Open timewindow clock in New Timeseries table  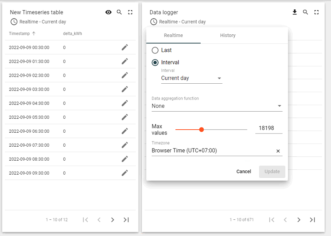coord(14,22)
